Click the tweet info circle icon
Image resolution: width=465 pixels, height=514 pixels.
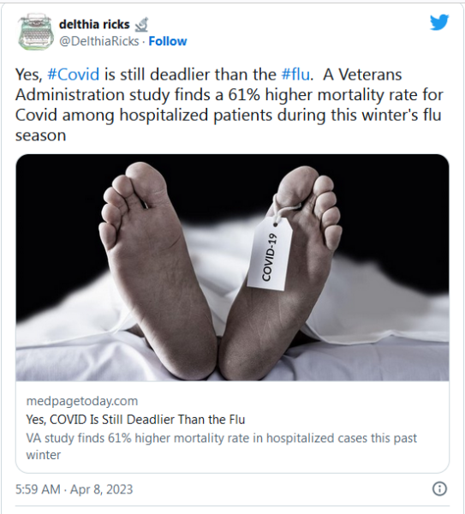439,489
